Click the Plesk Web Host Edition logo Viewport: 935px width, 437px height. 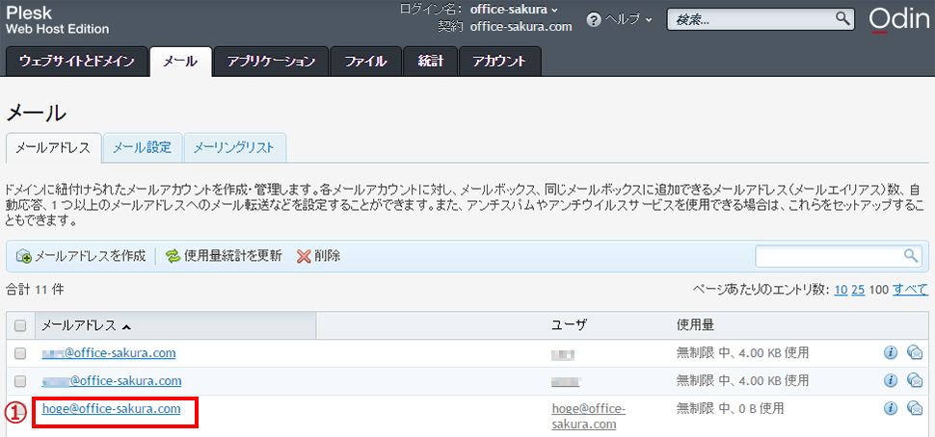(58, 19)
